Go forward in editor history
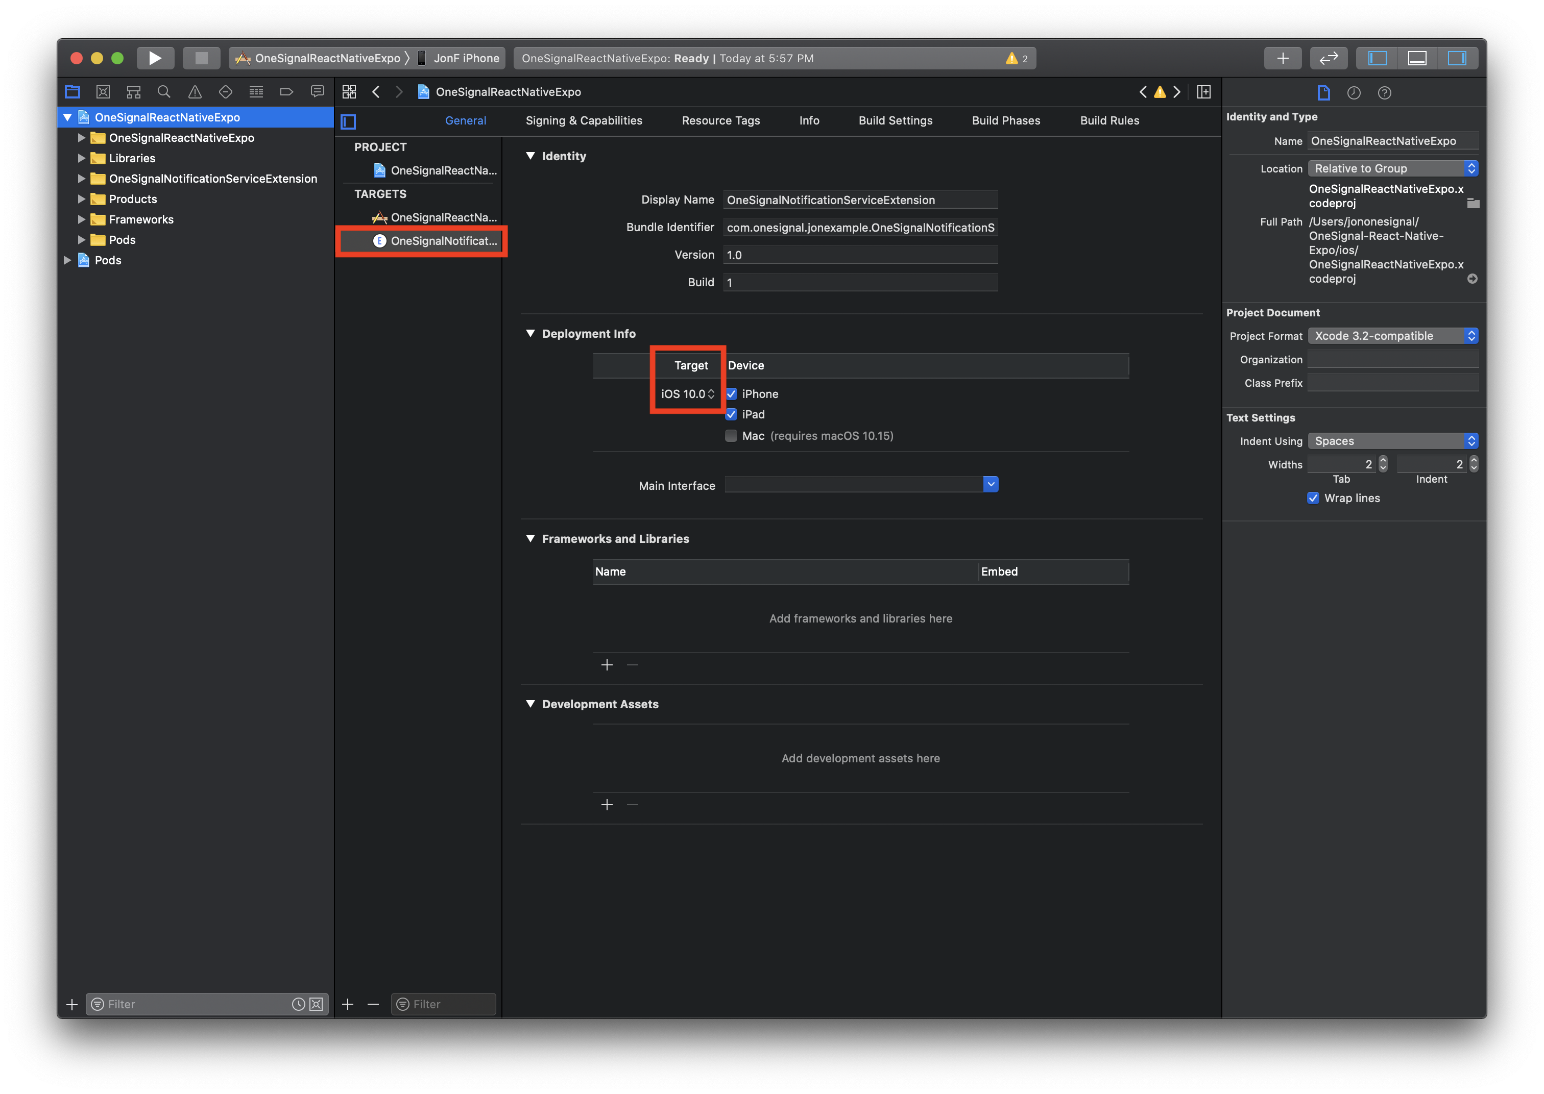The image size is (1544, 1094). pos(399,92)
